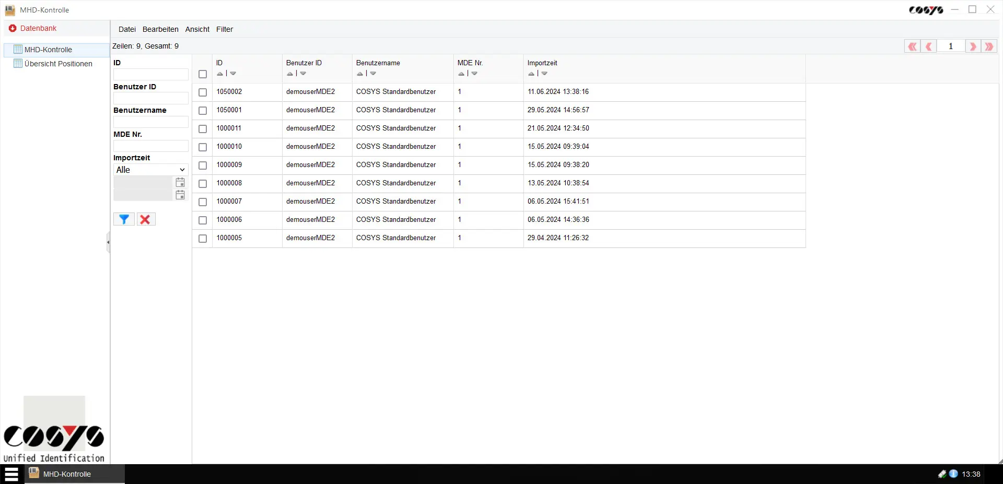Check the row with ID 1050001

(x=203, y=111)
